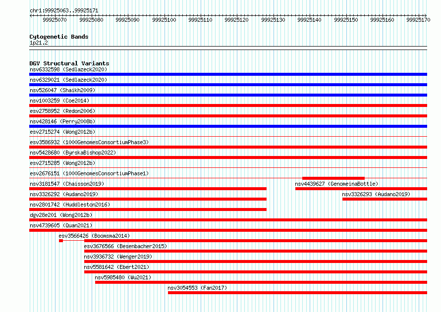Click the DGV Structural Variants track title
441x312 pixels.
pyautogui.click(x=69, y=63)
